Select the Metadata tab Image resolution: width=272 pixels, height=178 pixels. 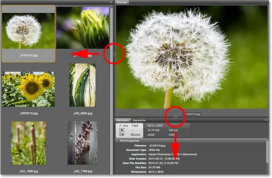click(x=123, y=120)
